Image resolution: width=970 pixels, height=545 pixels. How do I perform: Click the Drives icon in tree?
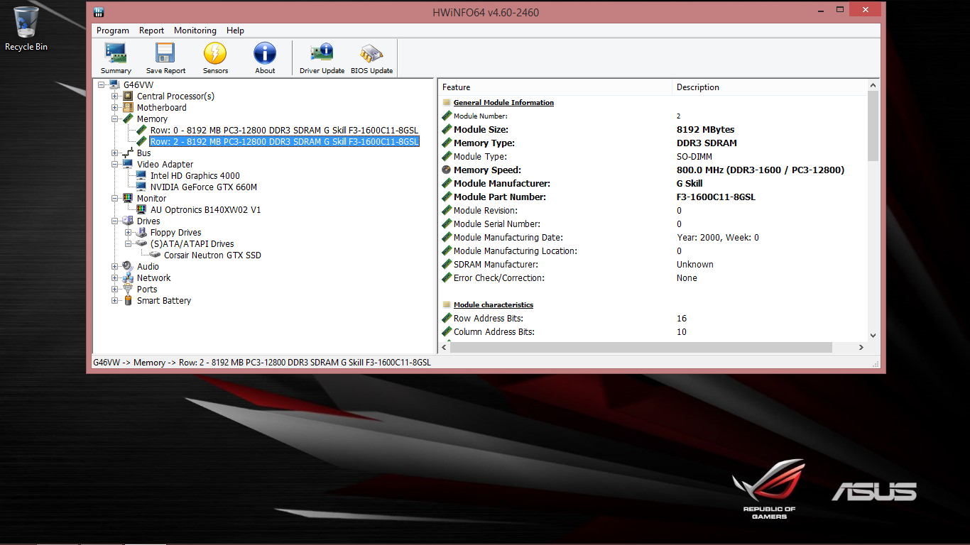[128, 221]
